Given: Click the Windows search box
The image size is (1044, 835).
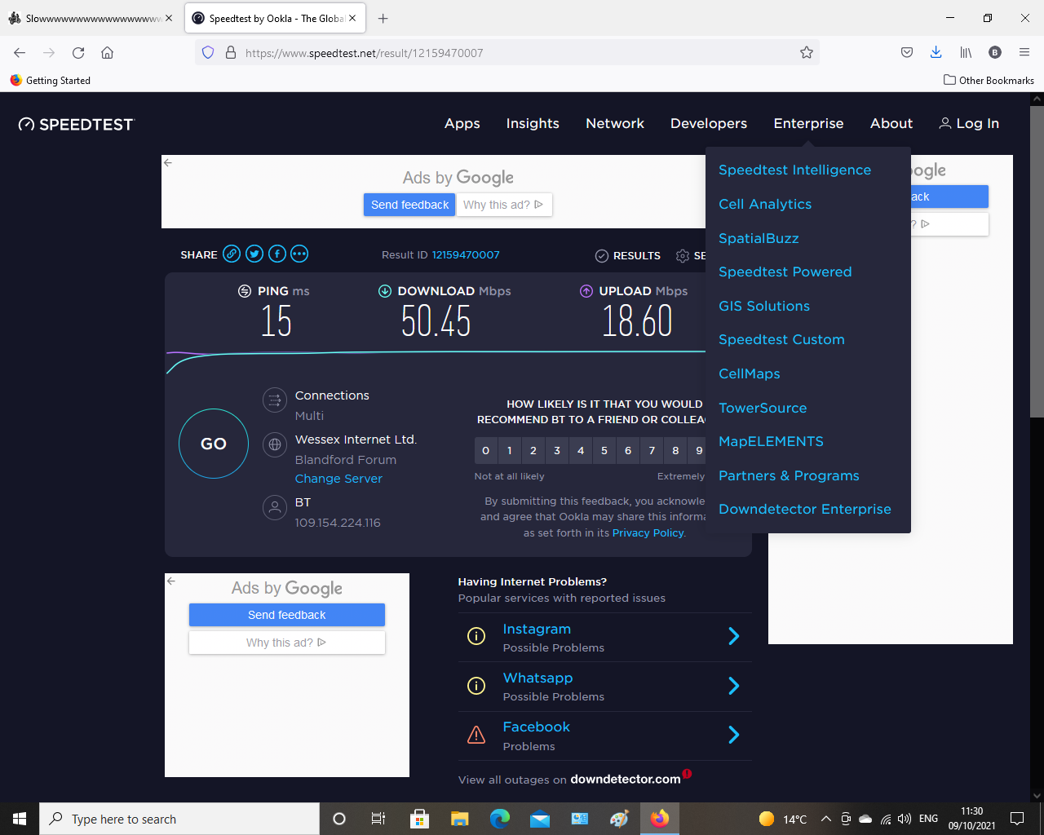Looking at the screenshot, I should coord(179,819).
